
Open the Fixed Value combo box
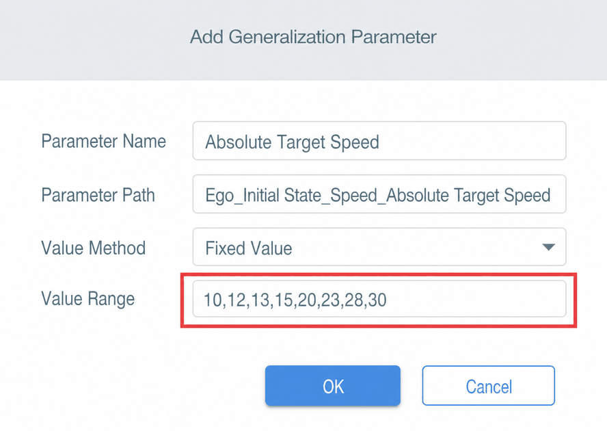coord(379,247)
